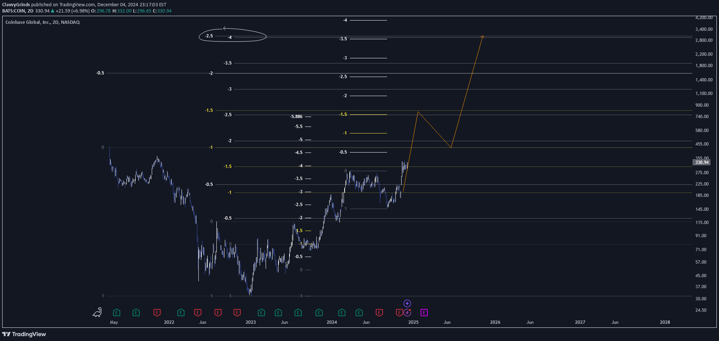The height and width of the screenshot is (341, 719).
Task: Click the BATS:COIN, 2D symbol text in header
Action: pos(18,11)
